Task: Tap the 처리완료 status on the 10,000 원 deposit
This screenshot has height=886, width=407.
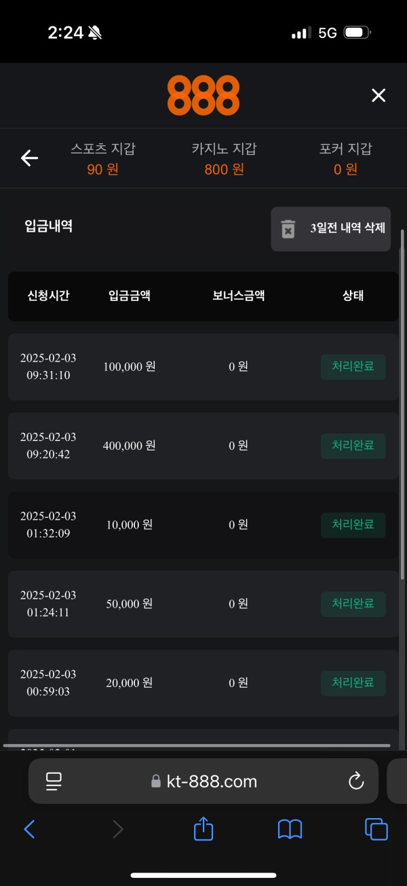Action: [x=353, y=525]
